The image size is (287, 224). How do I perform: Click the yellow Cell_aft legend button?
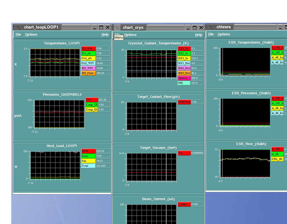pos(88,58)
